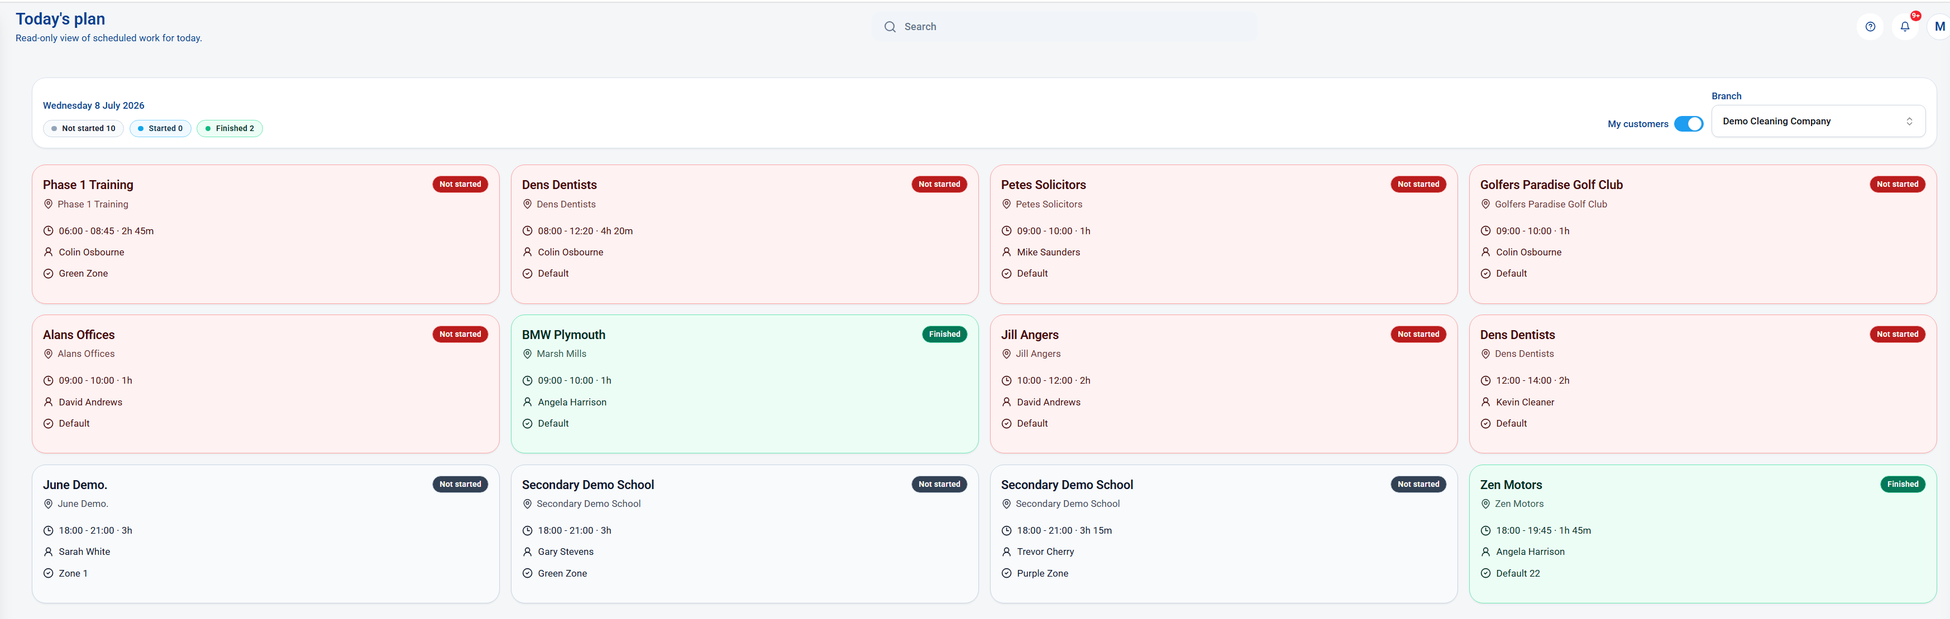Screen dimensions: 1950x619
Task: Click the 08:00 - 12:20 · 4h 20m time
Action: [x=585, y=231]
